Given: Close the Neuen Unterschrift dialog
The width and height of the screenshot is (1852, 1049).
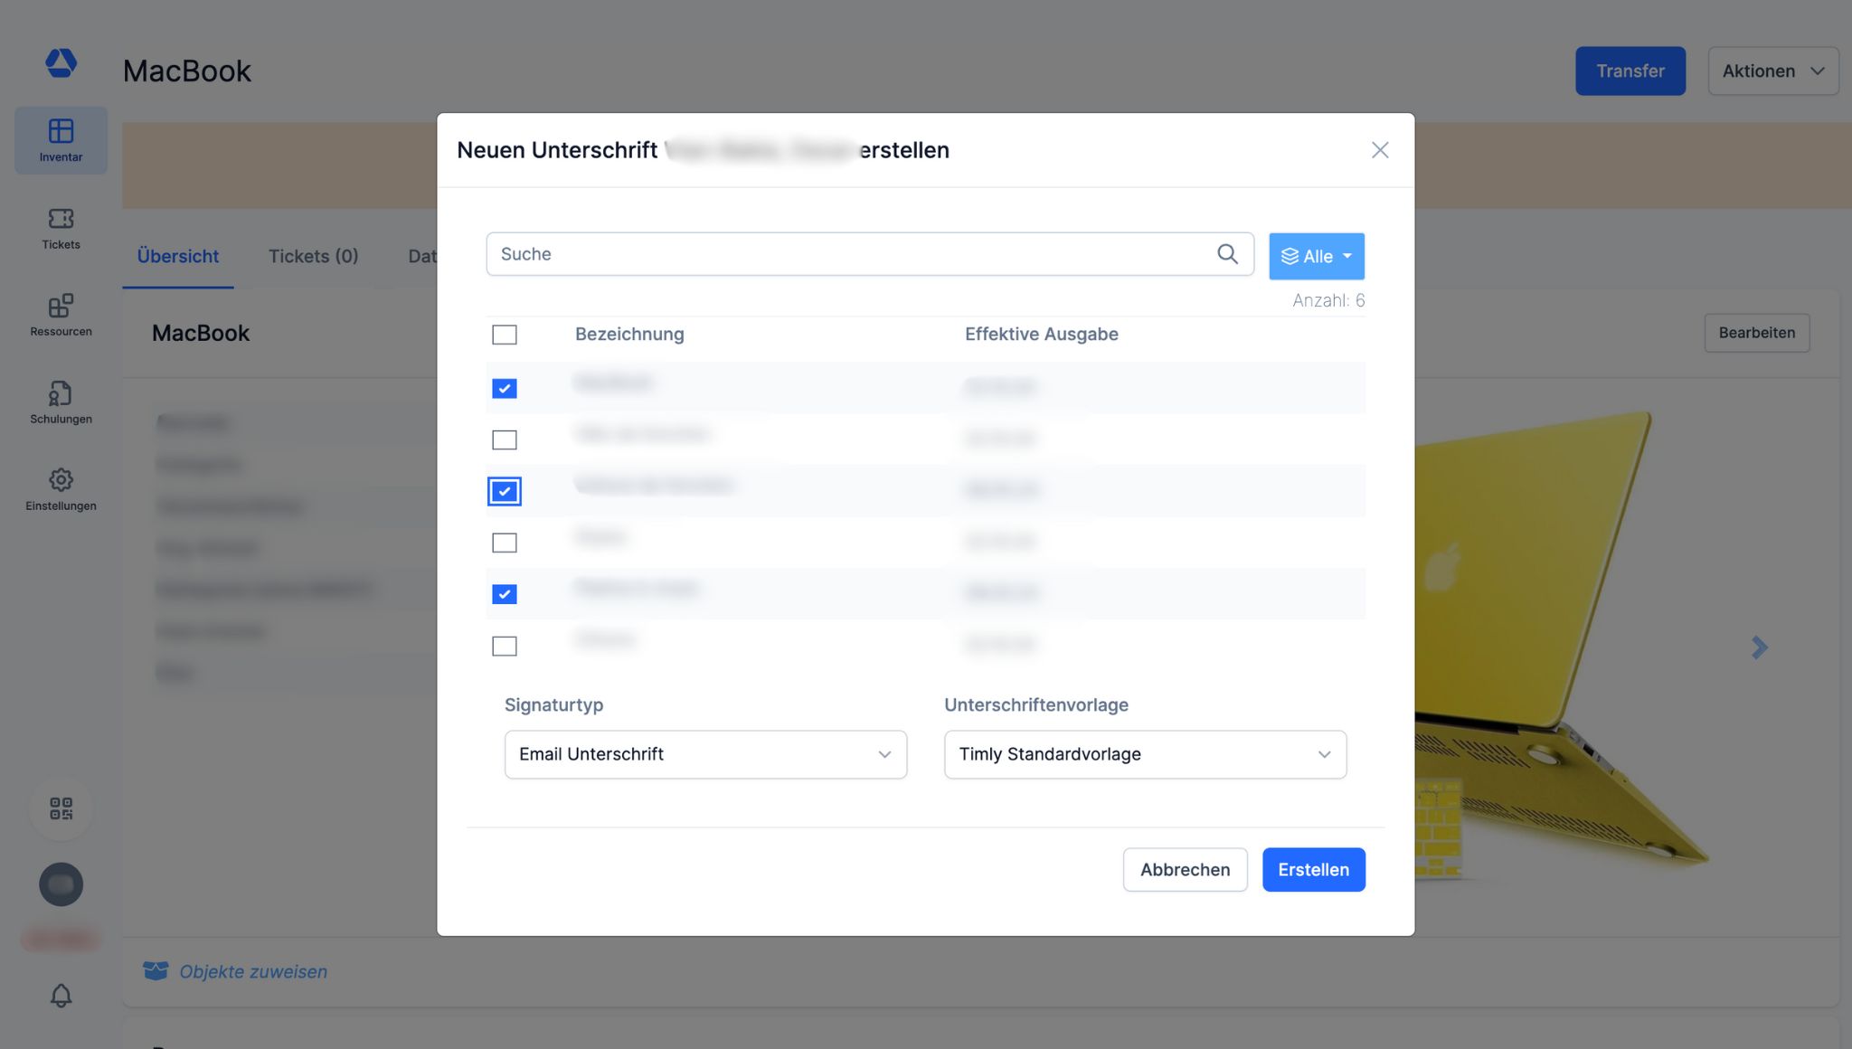Looking at the screenshot, I should [x=1379, y=150].
